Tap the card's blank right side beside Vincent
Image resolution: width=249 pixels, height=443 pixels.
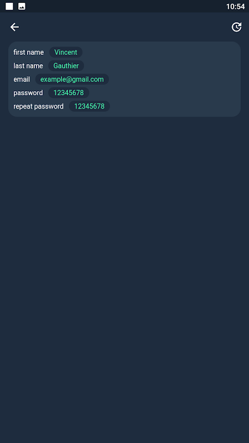161,52
